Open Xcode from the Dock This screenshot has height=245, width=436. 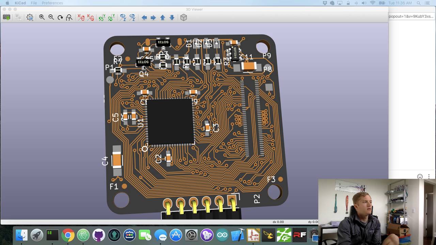point(238,235)
